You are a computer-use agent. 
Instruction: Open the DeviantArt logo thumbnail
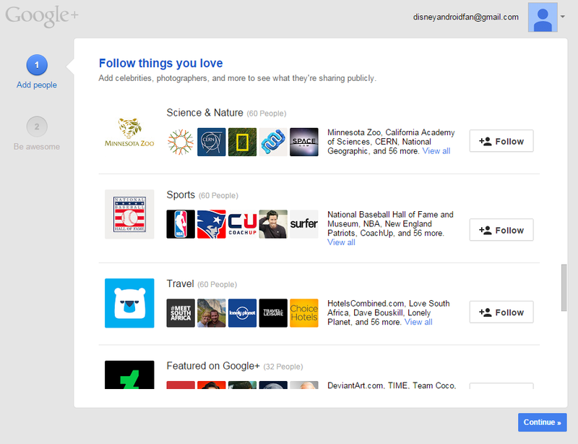click(x=129, y=375)
